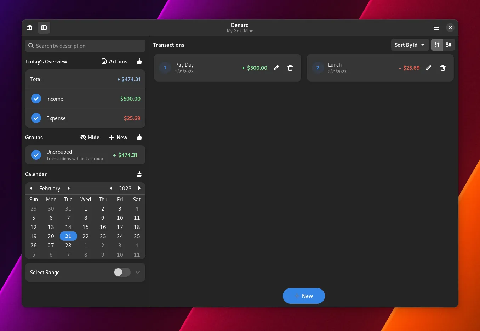This screenshot has width=480, height=331.
Task: Toggle the sidebar panel icon
Action: tap(44, 28)
